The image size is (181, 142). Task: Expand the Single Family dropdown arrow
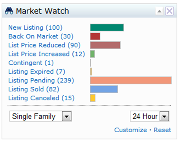[x=67, y=116]
